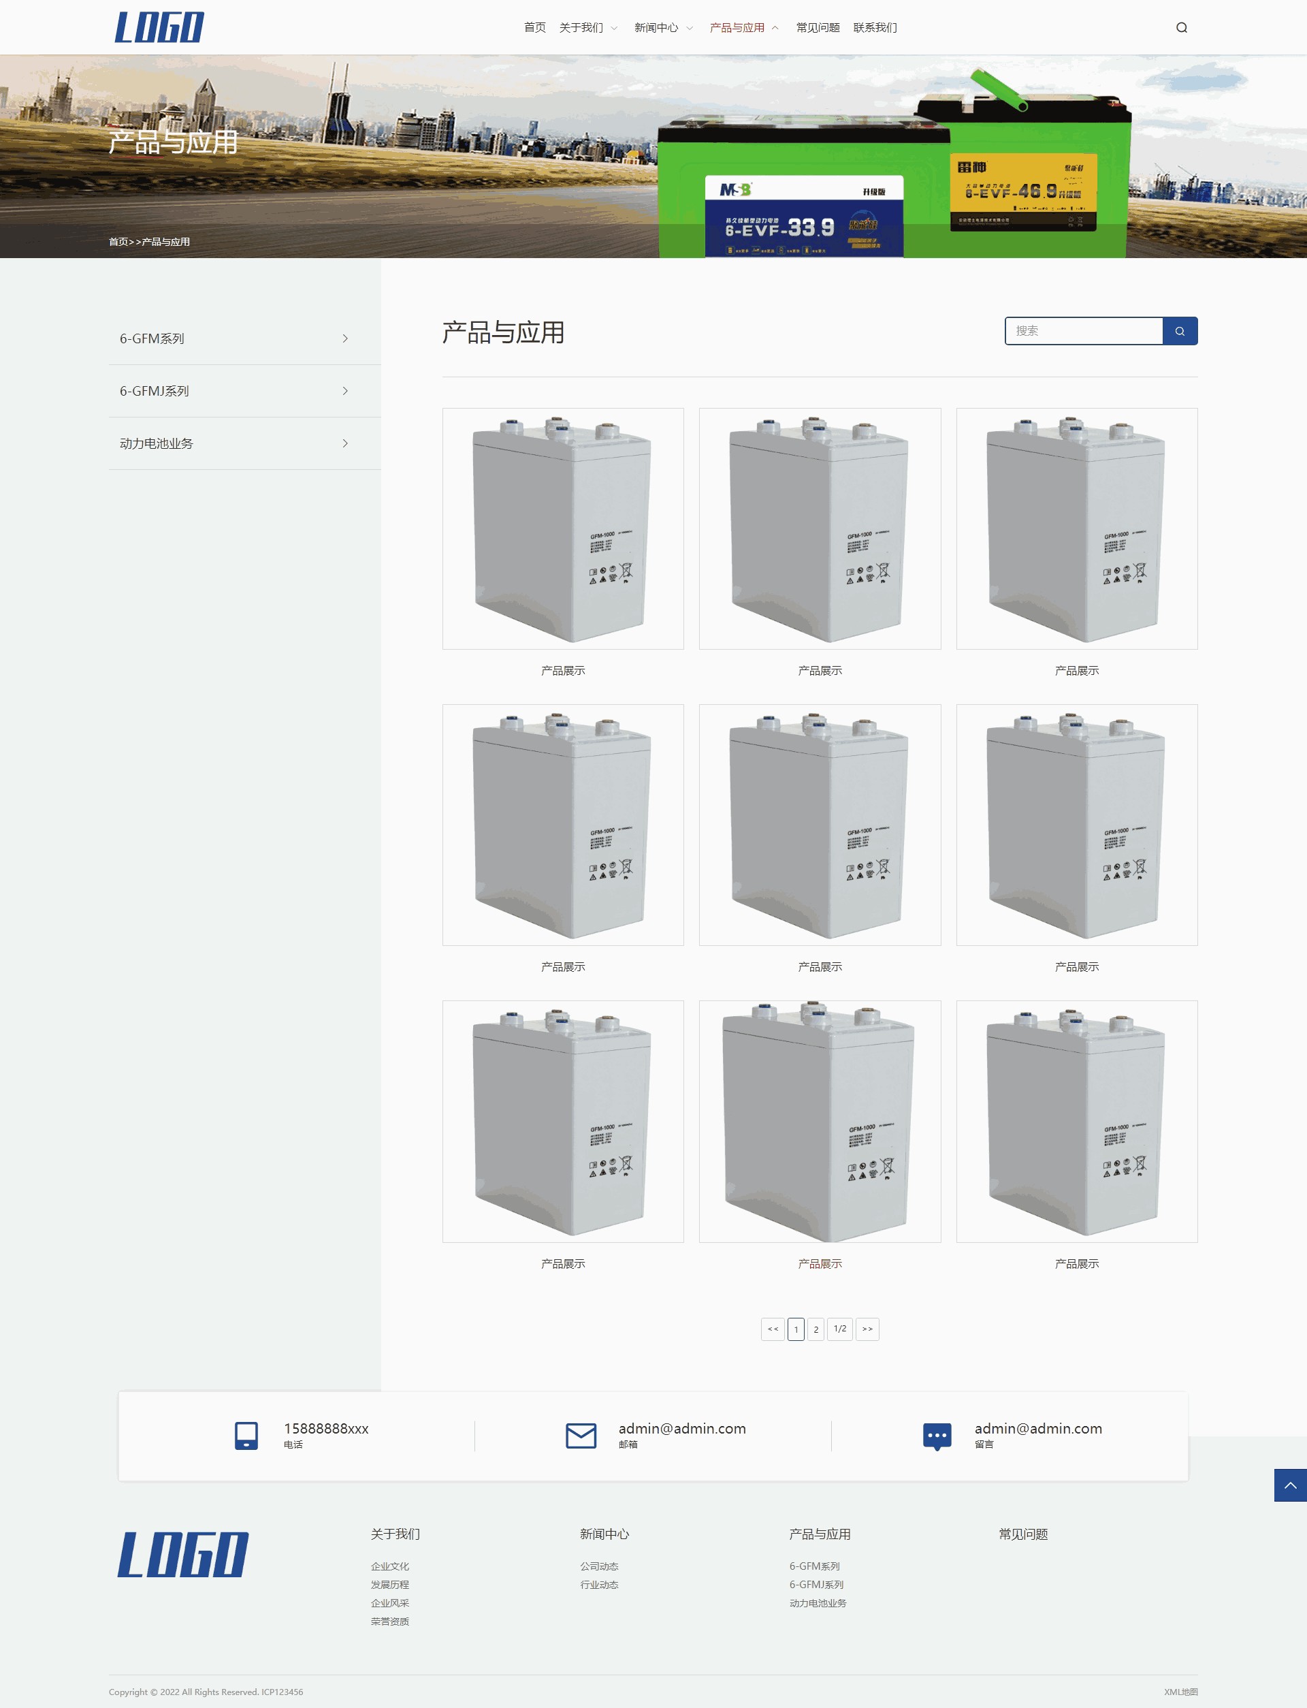Open the 企业文化 footer link
The width and height of the screenshot is (1307, 1708).
pyautogui.click(x=390, y=1566)
